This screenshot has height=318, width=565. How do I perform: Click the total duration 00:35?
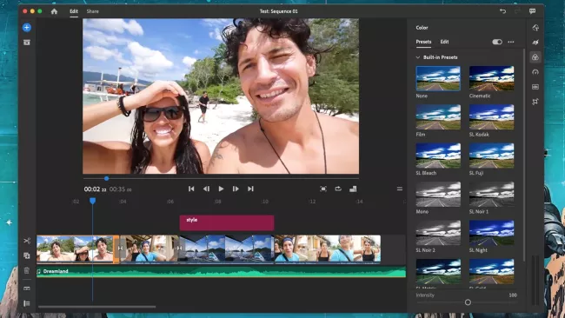(120, 189)
